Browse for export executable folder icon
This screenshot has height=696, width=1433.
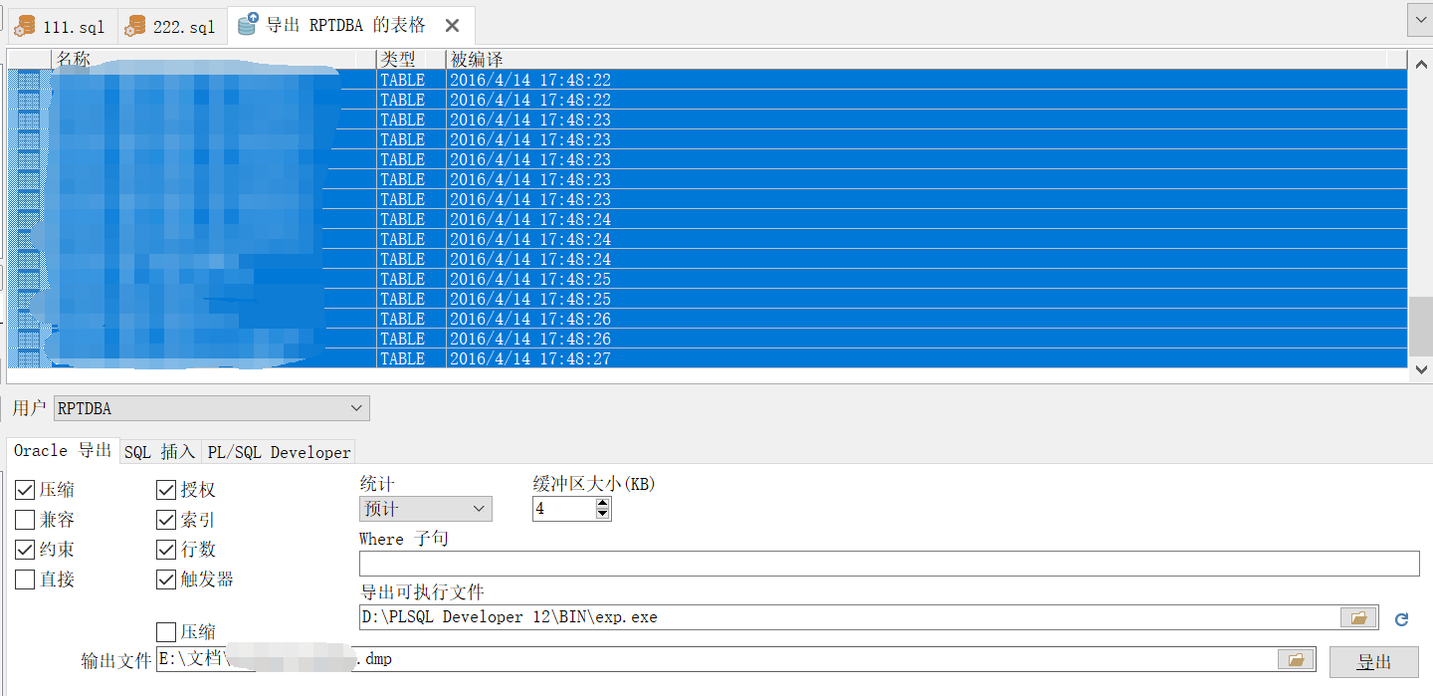1358,617
